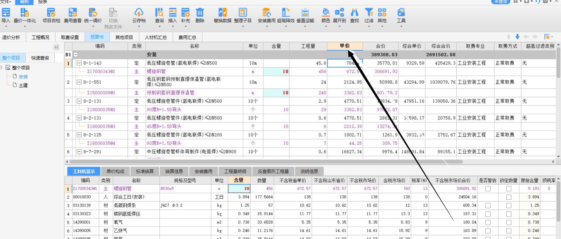Select 安装 in project tree
Viewport: 561px width, 239px height.
pyautogui.click(x=23, y=76)
